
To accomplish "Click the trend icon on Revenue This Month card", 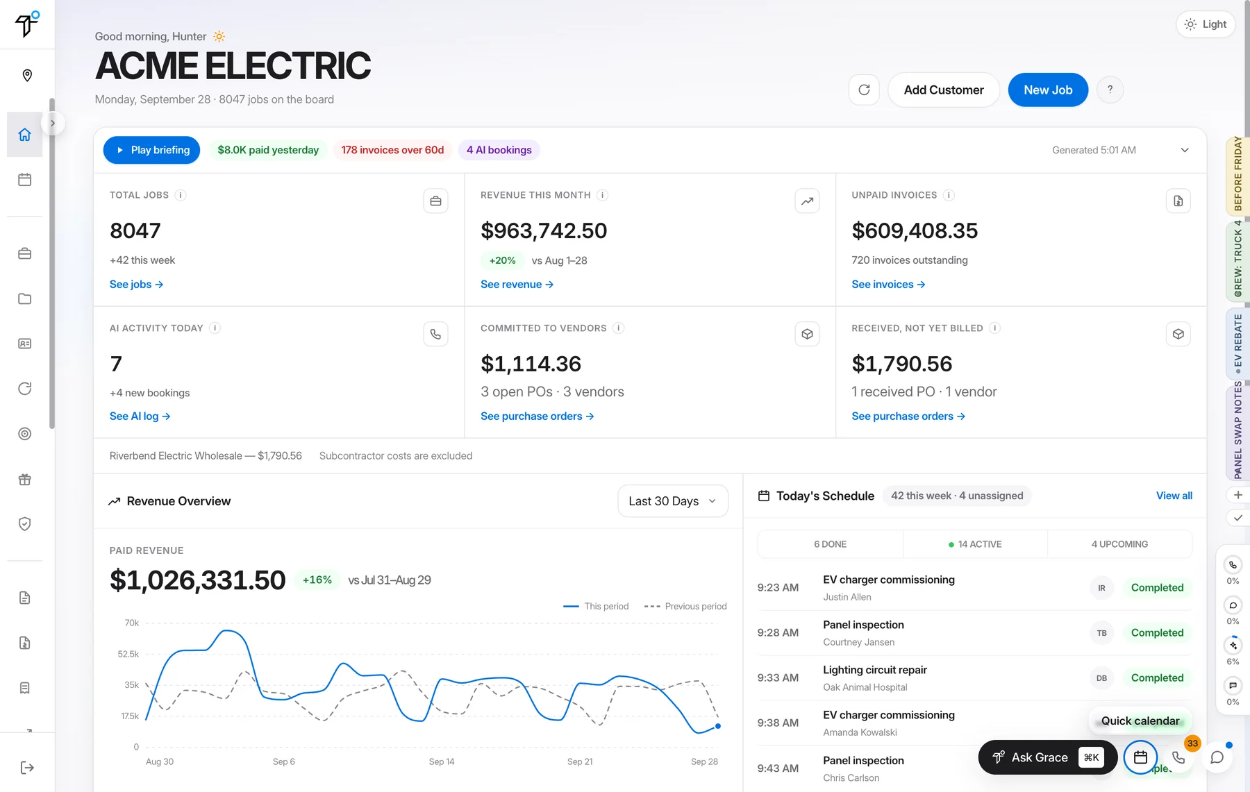I will pos(807,201).
